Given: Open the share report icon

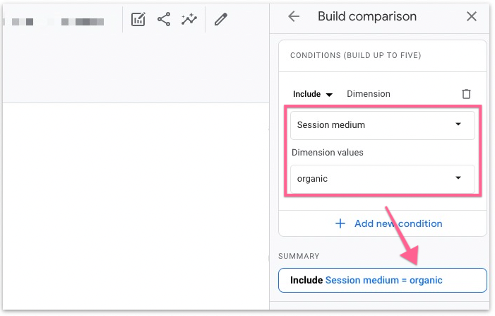Looking at the screenshot, I should coord(164,20).
